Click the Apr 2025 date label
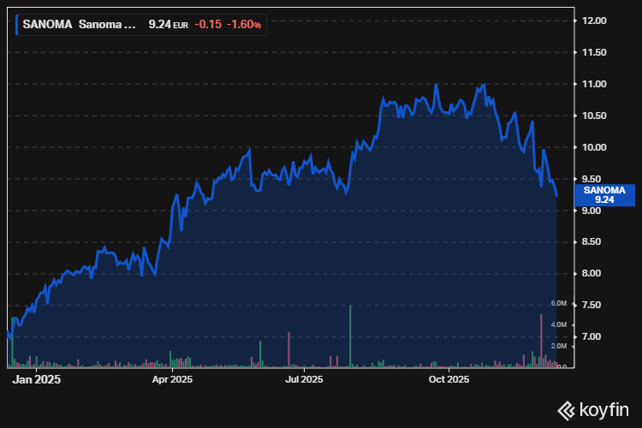The image size is (642, 428). (171, 378)
